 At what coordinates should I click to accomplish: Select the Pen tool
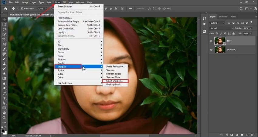click(x=4, y=93)
